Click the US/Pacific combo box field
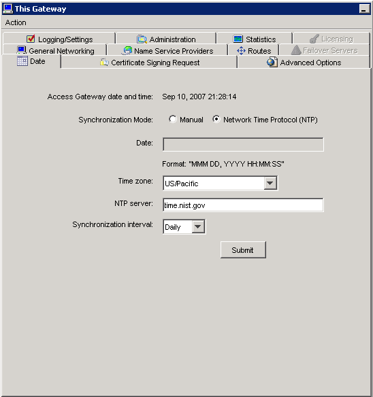 tap(220, 183)
